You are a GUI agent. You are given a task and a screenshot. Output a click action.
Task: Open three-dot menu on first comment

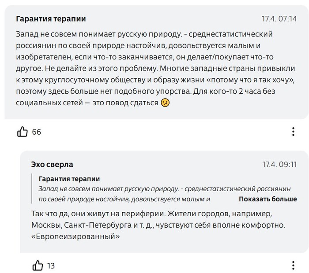pyautogui.click(x=294, y=131)
